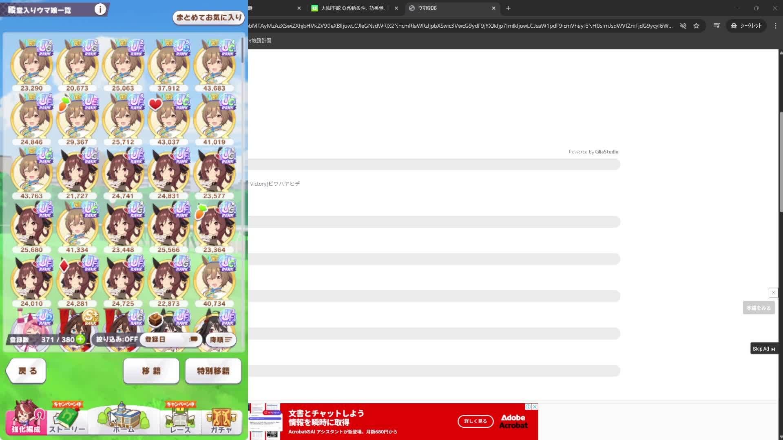The width and height of the screenshot is (783, 440).
Task: Close the ウマ娘DB tab
Action: pos(493,8)
